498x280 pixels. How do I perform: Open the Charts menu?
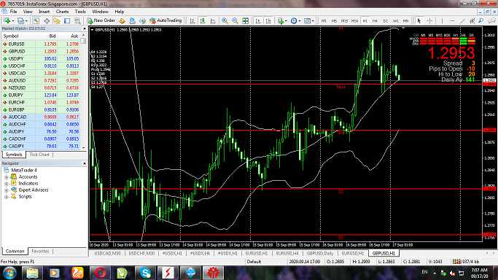coord(62,12)
